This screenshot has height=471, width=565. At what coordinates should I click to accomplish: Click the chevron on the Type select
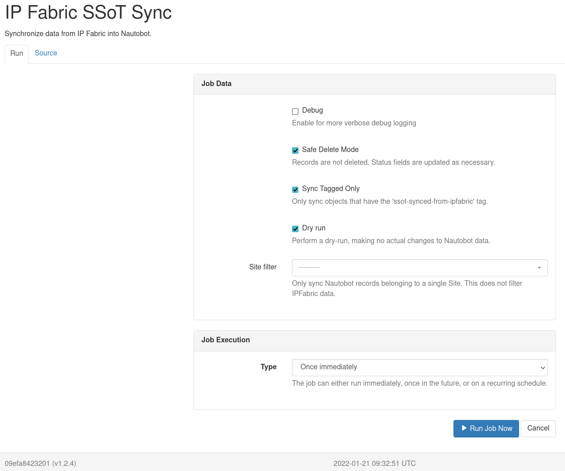(543, 367)
